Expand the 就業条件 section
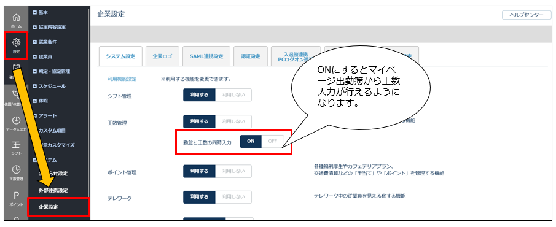Viewport: 556px width, 227px height. pyautogui.click(x=44, y=42)
